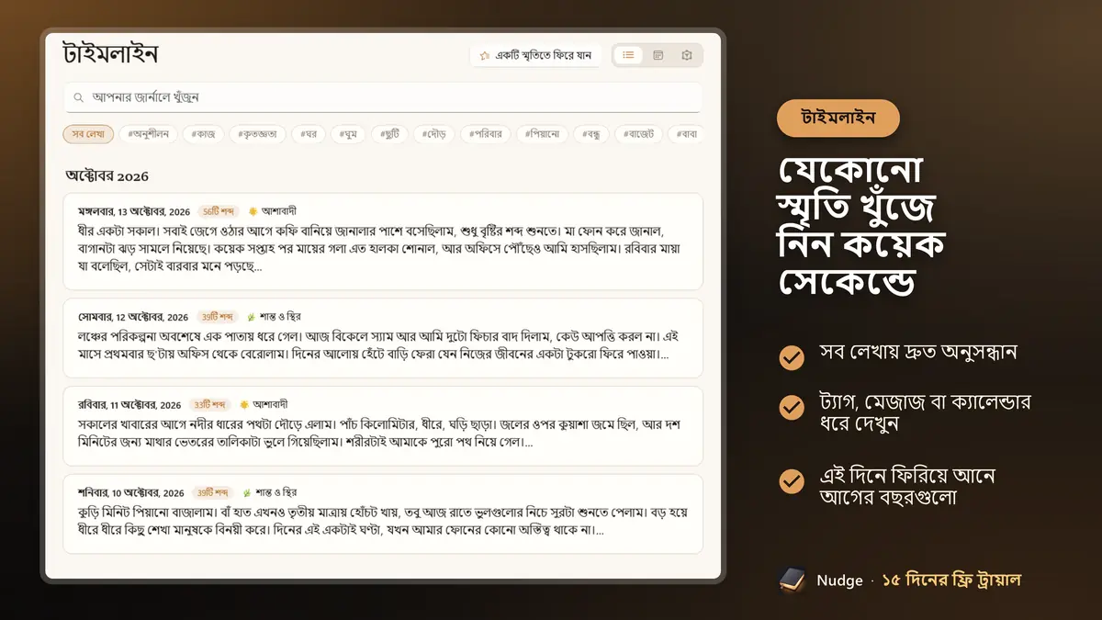The image size is (1102, 620).
Task: Click the checkmark icon beside 'এই দিনে ফিরিয়ে আনে'
Action: click(x=791, y=481)
